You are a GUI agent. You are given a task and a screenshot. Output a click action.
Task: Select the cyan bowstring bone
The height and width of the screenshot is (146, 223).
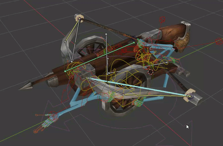point(139,87)
